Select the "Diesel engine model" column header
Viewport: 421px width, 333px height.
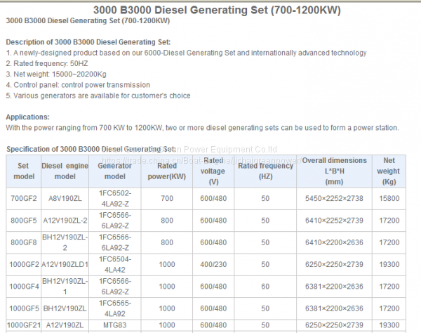[68, 171]
